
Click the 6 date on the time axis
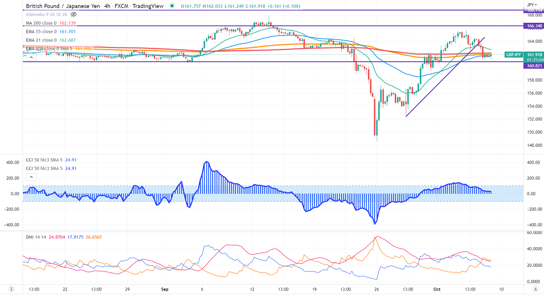pos(202,289)
